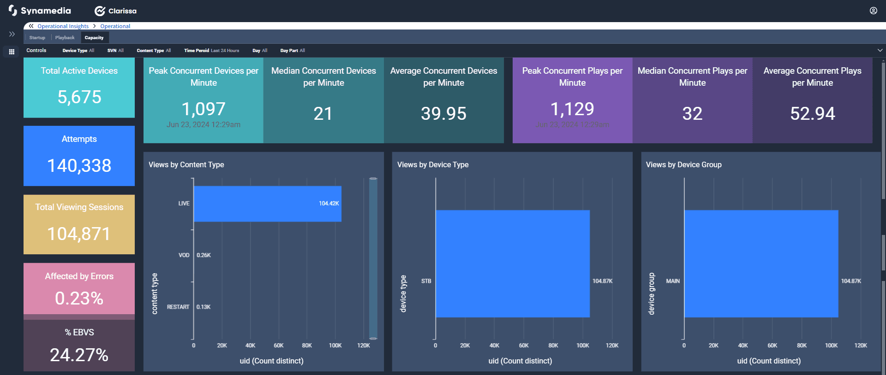This screenshot has height=375, width=886.
Task: Switch to the Playback tab
Action: 65,38
